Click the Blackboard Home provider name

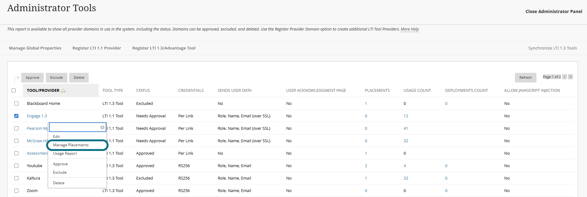43,104
